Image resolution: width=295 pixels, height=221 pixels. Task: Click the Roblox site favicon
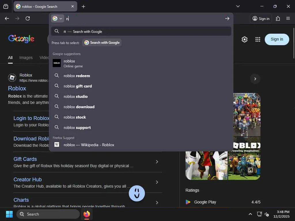coord(12,78)
